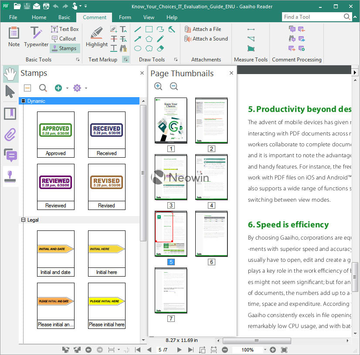Click the Print icon in title bar
Screen dimensions: 360x355
click(46, 6)
